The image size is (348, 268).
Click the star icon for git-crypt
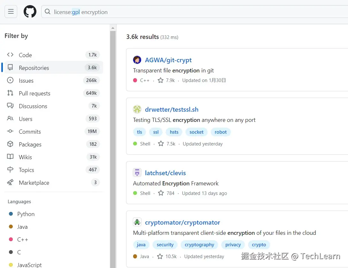(161, 80)
